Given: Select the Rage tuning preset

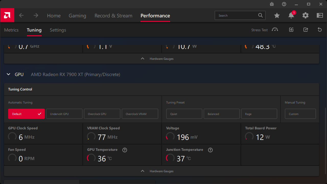Looking at the screenshot, I should pyautogui.click(x=259, y=114).
